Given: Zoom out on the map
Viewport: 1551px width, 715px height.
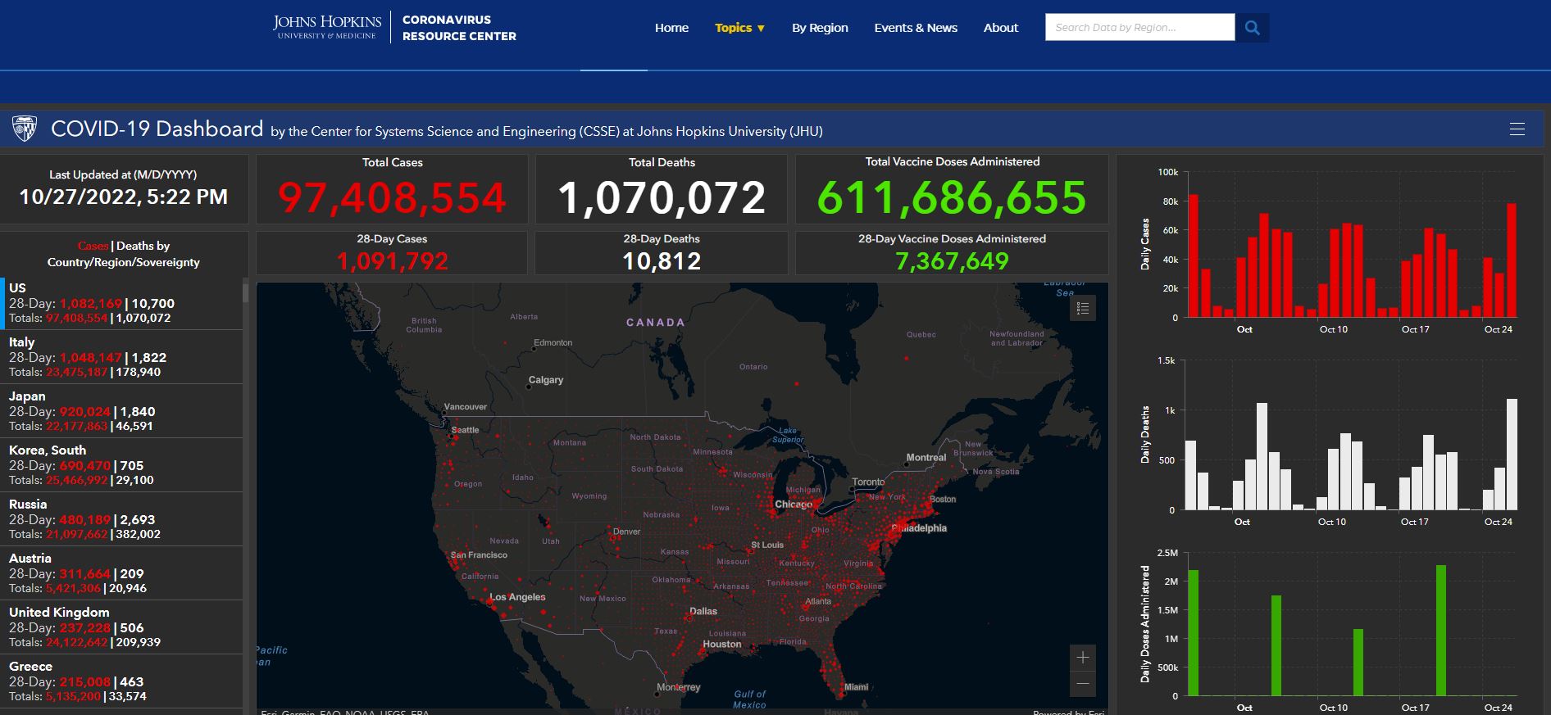Looking at the screenshot, I should (x=1083, y=683).
